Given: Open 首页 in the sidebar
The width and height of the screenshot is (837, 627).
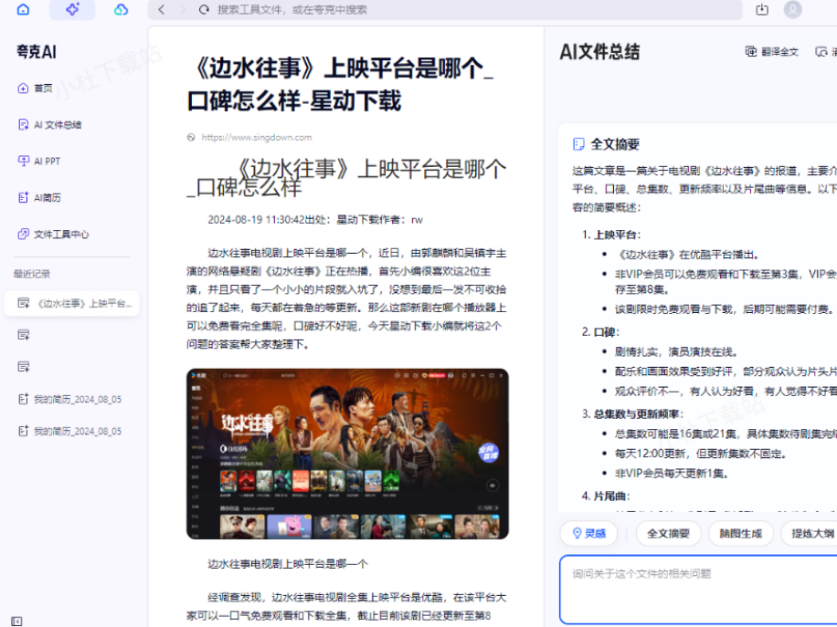Looking at the screenshot, I should click(36, 88).
